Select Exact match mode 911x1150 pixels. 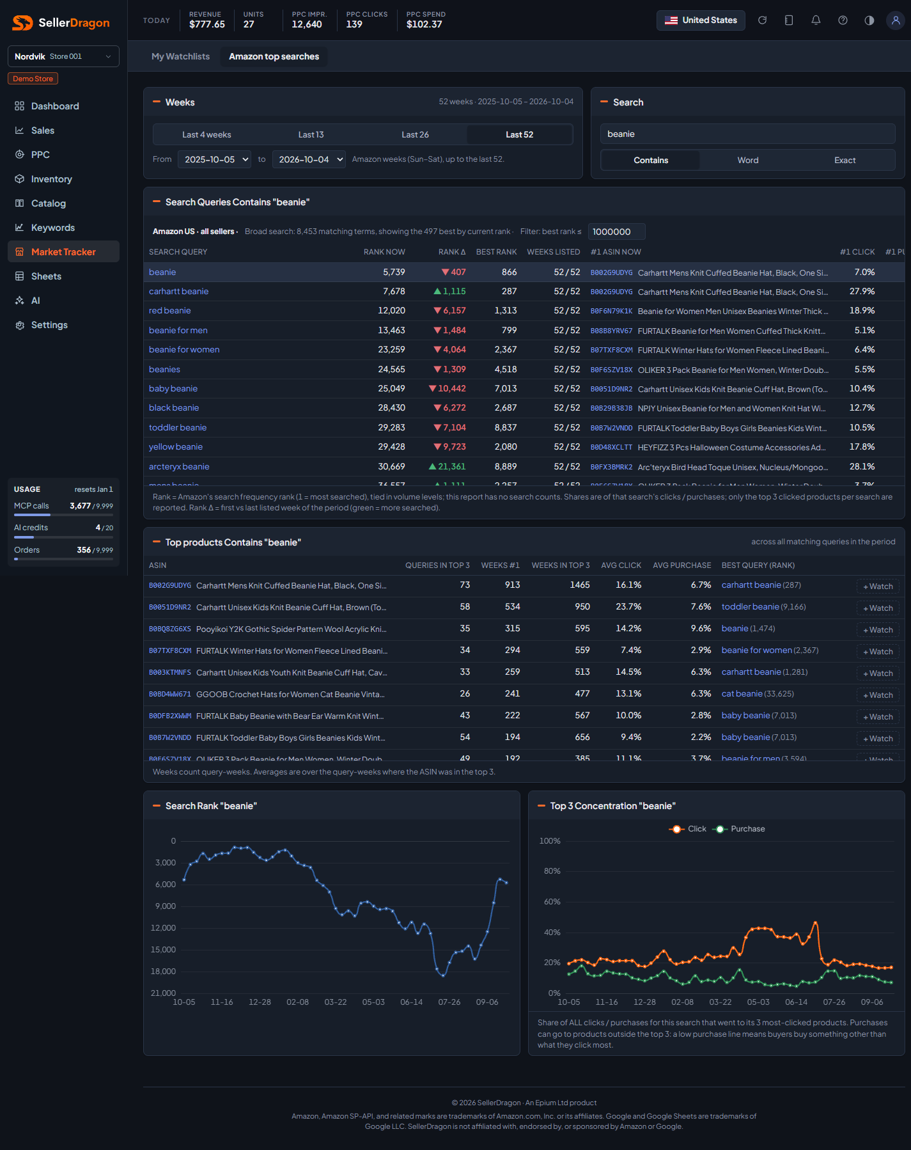point(845,160)
